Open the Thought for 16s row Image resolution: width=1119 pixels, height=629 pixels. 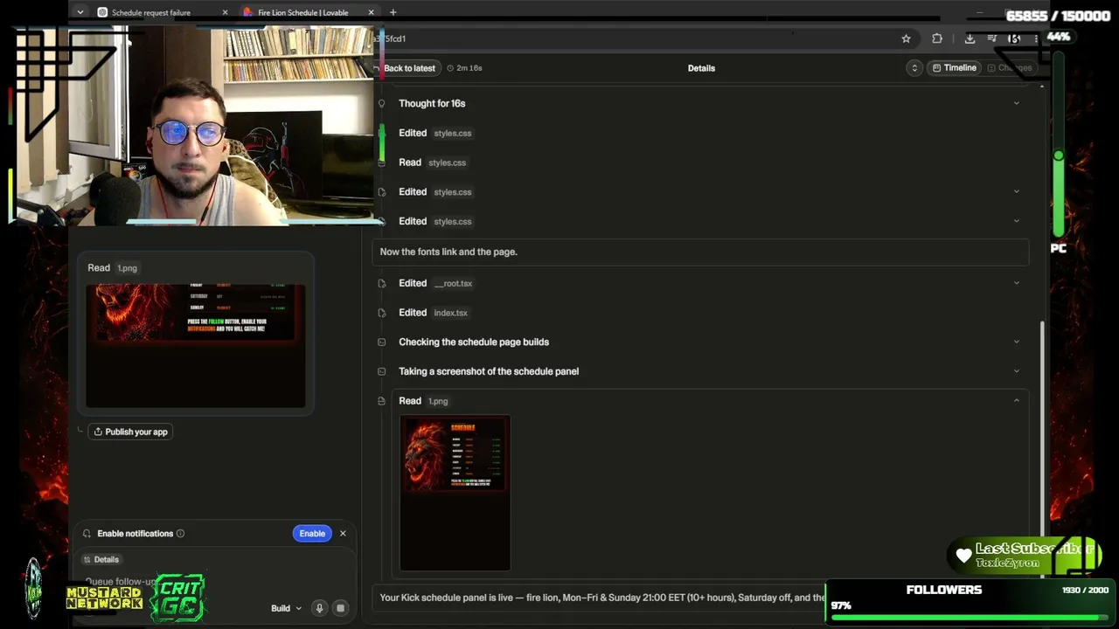coord(699,103)
